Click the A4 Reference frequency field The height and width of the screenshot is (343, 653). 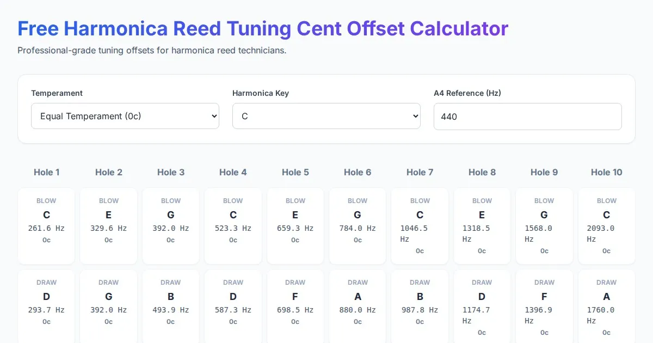tap(527, 117)
